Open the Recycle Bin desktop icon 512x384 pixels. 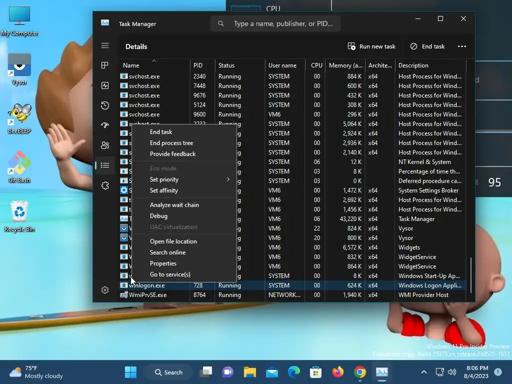click(x=19, y=216)
